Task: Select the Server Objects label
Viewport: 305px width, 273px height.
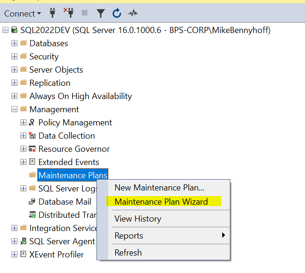Action: 56,70
